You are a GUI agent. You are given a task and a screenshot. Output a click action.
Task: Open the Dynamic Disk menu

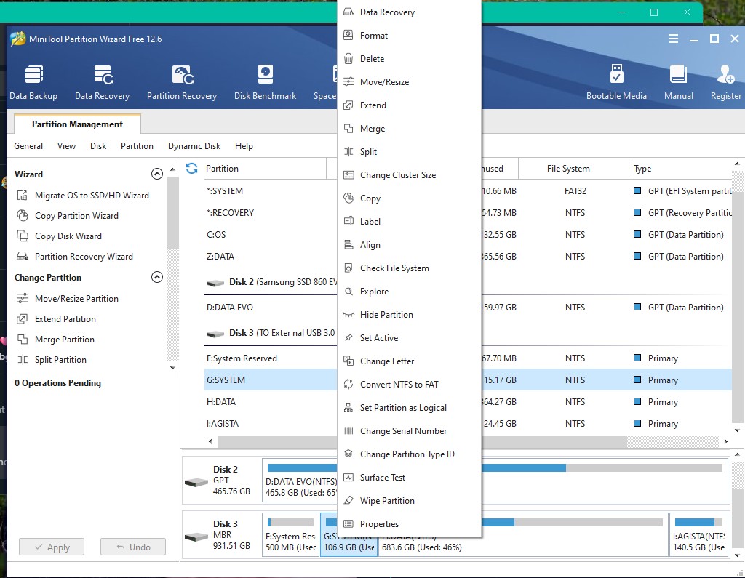click(194, 146)
